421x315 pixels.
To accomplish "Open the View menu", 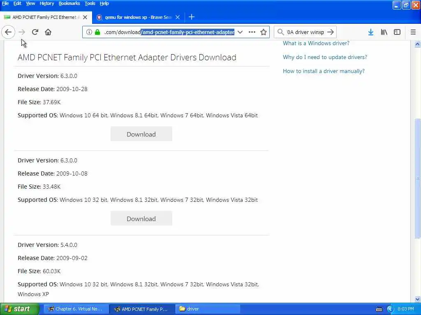I will [30, 3].
